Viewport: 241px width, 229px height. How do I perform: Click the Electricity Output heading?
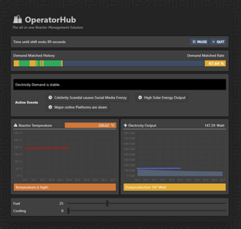point(142,126)
